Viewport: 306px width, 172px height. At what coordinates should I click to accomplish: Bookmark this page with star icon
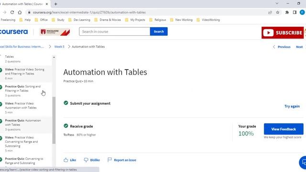click(x=277, y=12)
